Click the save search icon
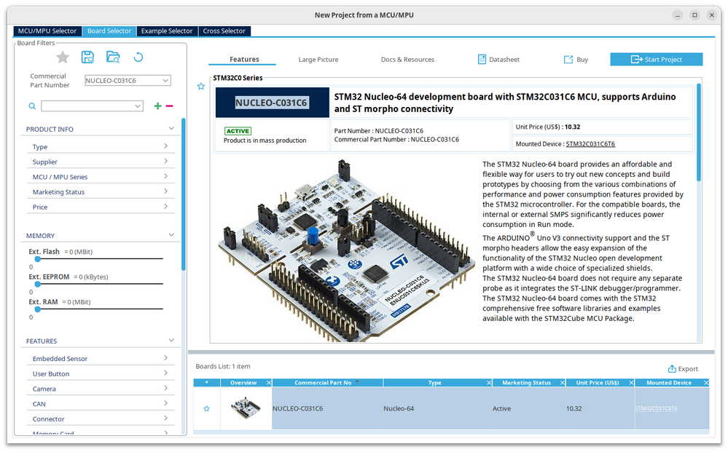728x452 pixels. (x=87, y=58)
